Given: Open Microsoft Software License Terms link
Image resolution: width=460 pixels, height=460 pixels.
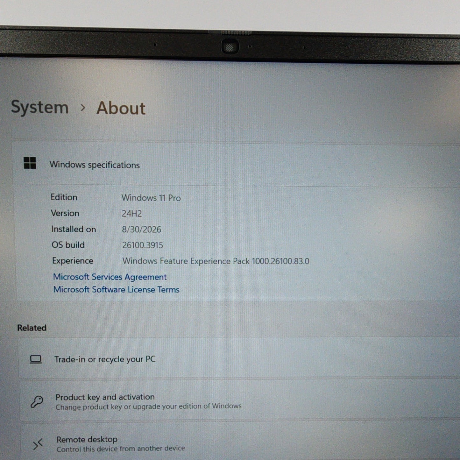Looking at the screenshot, I should (x=116, y=290).
